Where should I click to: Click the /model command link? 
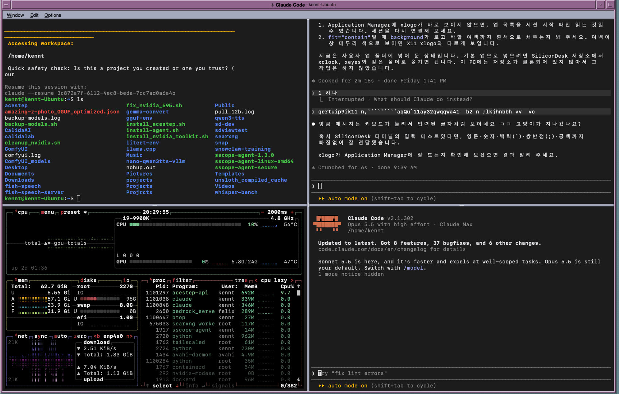[414, 268]
